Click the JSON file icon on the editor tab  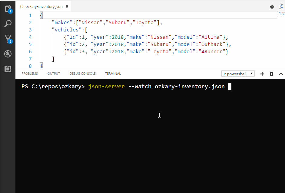pyautogui.click(x=21, y=5)
